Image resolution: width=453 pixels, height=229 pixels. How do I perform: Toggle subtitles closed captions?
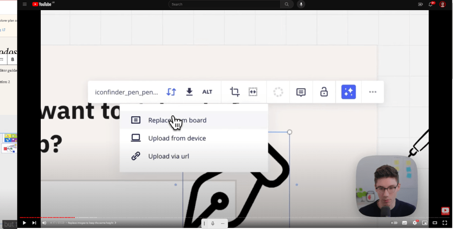[404, 223]
